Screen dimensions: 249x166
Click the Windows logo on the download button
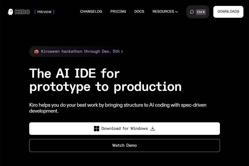pos(96,128)
